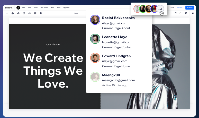
Task: Click maeng200@gmail.com email text
Action: [x=119, y=80]
